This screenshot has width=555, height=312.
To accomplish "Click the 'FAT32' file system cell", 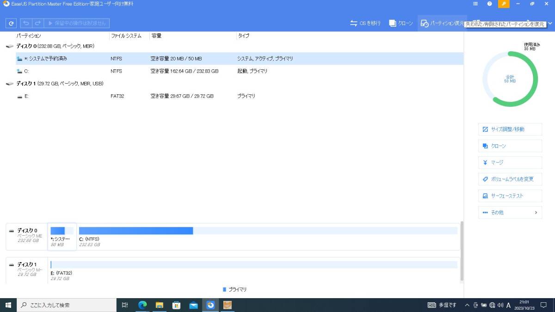I will 117,96.
